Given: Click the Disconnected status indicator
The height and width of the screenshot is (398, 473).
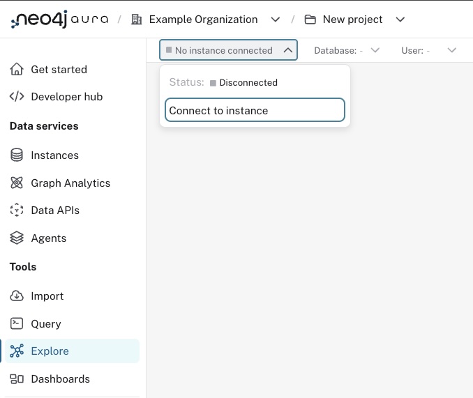Looking at the screenshot, I should click(x=243, y=82).
